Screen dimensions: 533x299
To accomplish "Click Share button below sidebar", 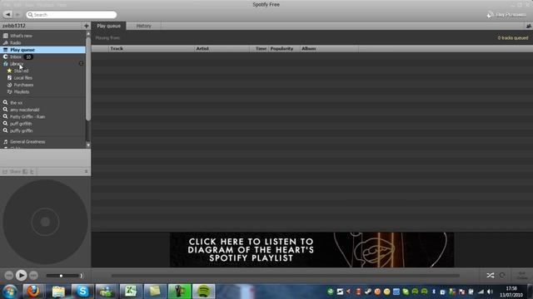I will [12, 172].
